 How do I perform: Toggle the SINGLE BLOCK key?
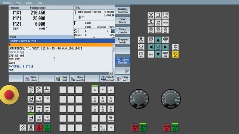click(x=31, y=128)
